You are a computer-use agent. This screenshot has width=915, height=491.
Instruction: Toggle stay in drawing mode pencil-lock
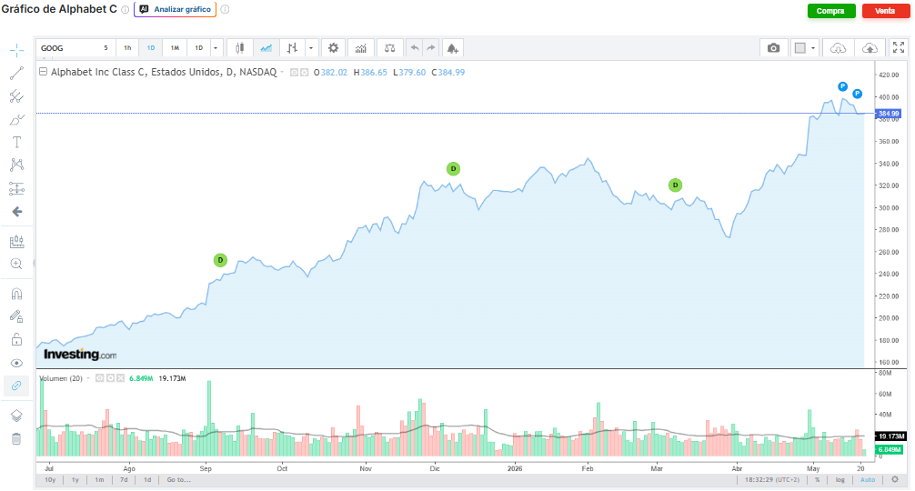(17, 316)
